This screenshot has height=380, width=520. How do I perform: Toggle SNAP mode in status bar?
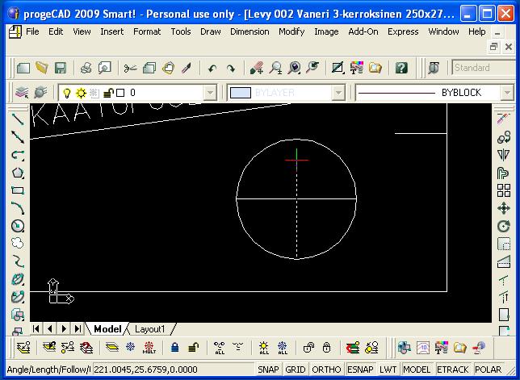(268, 370)
